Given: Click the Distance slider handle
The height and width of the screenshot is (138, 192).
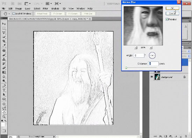Looking at the screenshot, I should (126, 68).
